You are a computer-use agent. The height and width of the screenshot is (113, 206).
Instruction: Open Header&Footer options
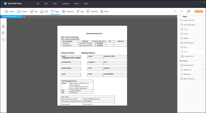point(187,65)
